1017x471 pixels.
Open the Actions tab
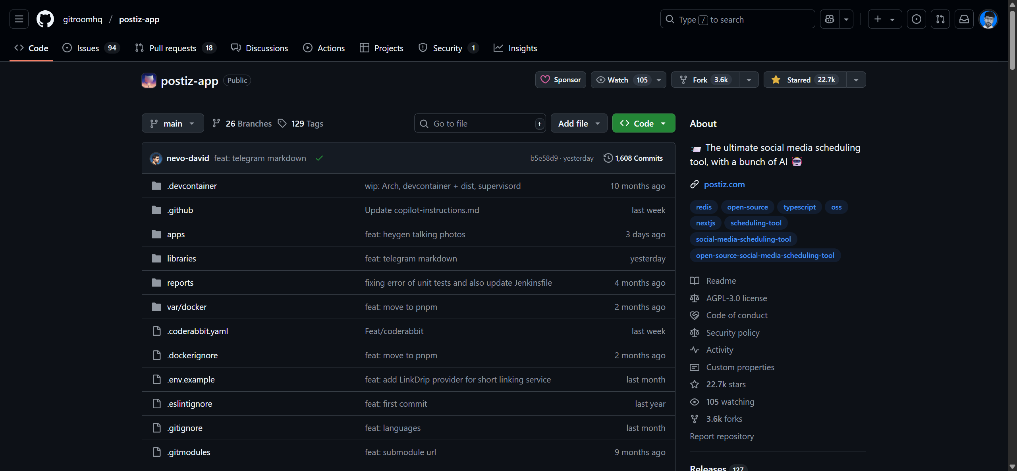pos(324,48)
